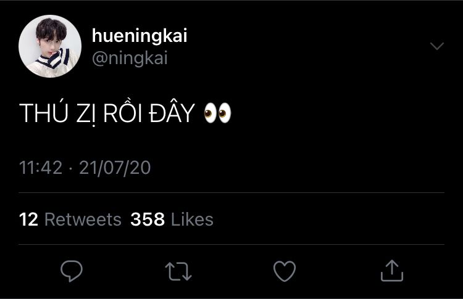This screenshot has width=463, height=299.
Task: Visit the @ningkai handle profile
Action: point(130,58)
